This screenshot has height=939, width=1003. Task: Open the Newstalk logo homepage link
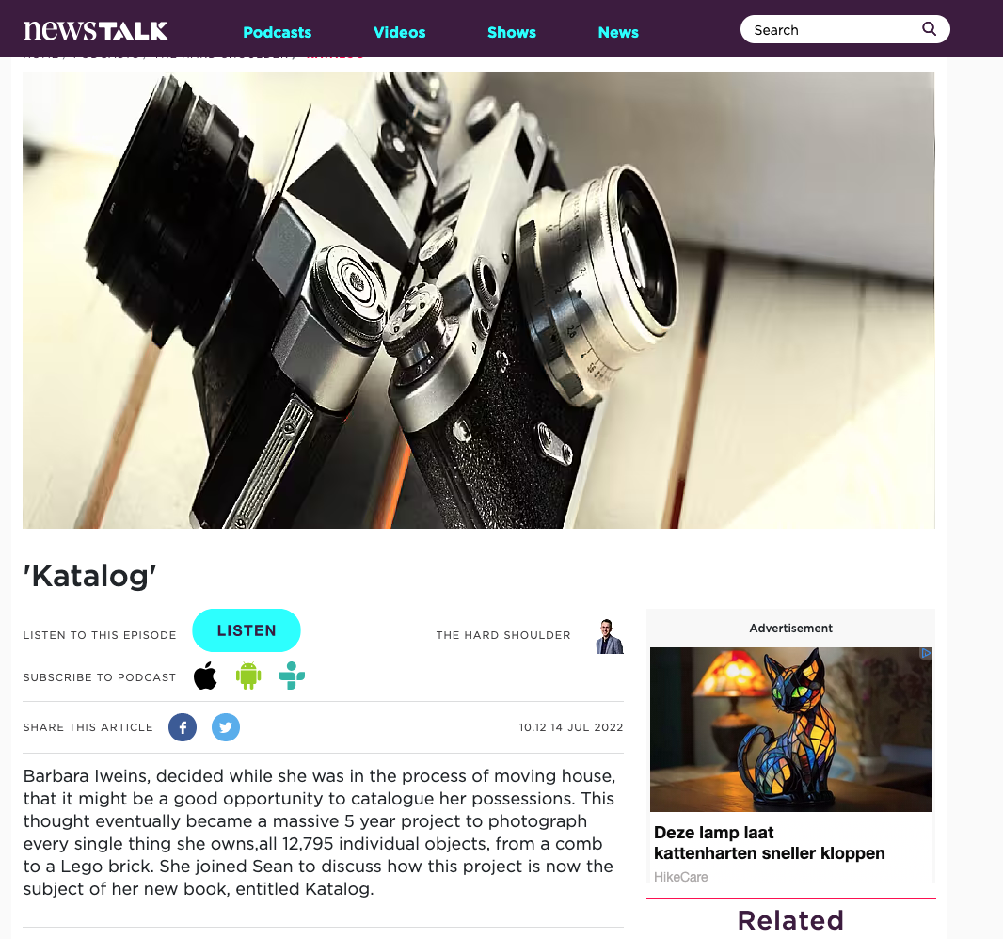pos(95,30)
